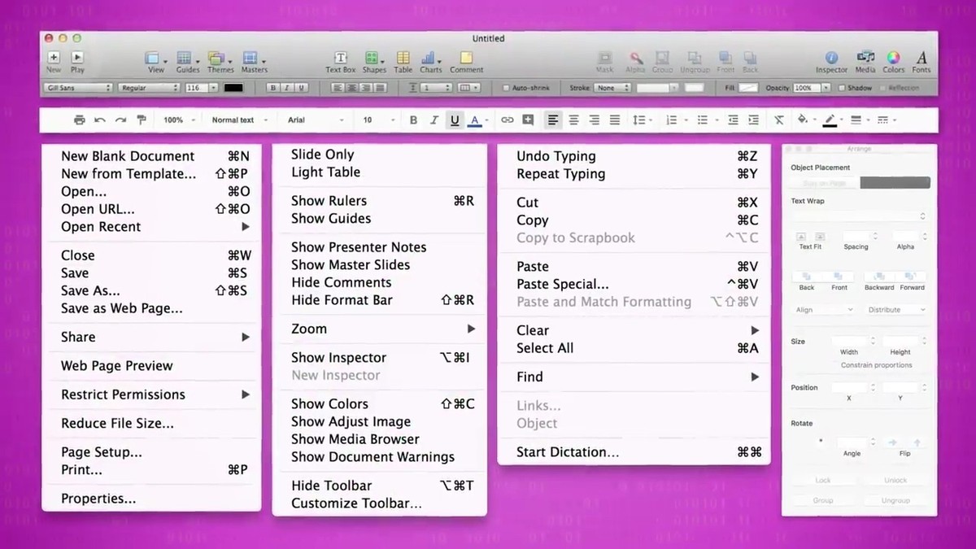The image size is (976, 549).
Task: Click the insert link icon
Action: (507, 120)
